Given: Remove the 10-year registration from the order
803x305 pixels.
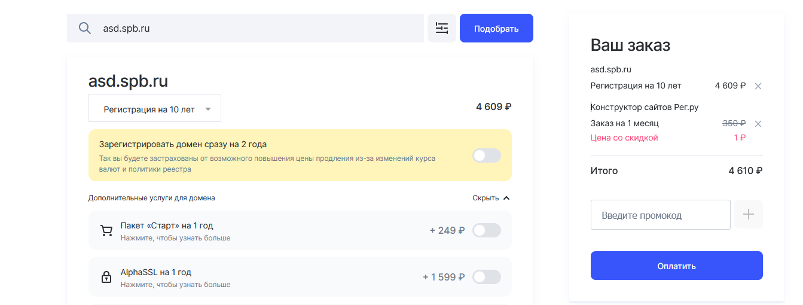Looking at the screenshot, I should point(758,86).
